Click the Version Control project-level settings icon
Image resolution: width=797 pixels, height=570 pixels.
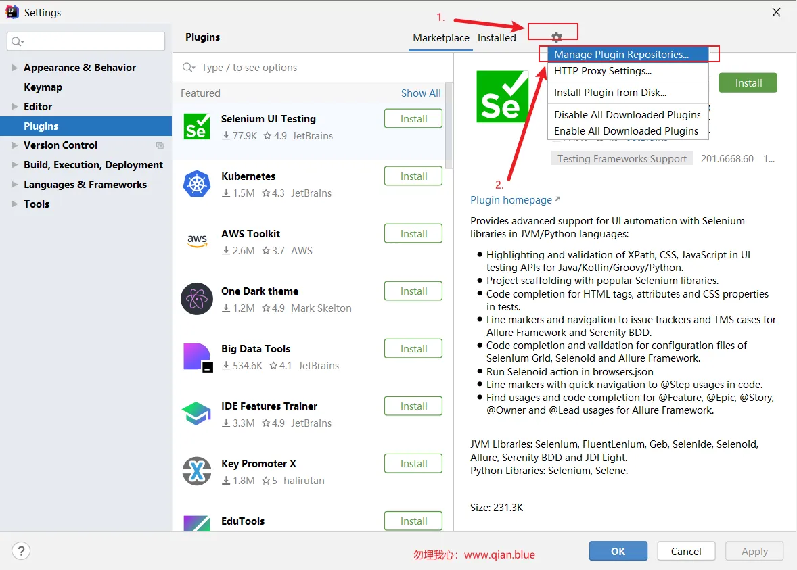point(160,145)
